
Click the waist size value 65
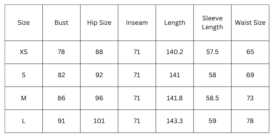coord(250,52)
